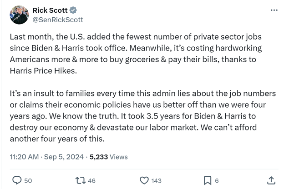The image size is (284, 189).
Task: Click the 5,233 Views count
Action: click(109, 157)
